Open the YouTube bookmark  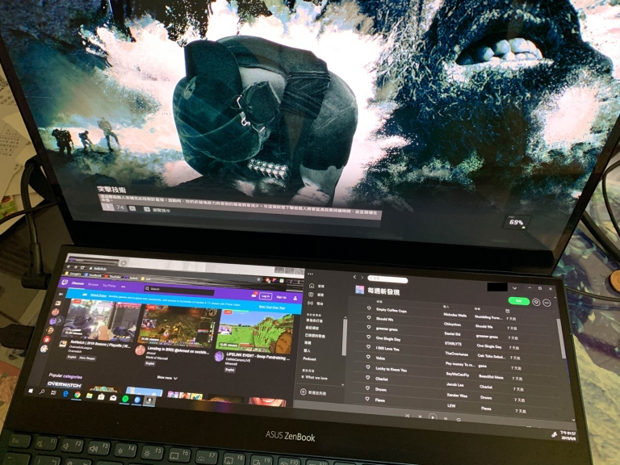[113, 276]
